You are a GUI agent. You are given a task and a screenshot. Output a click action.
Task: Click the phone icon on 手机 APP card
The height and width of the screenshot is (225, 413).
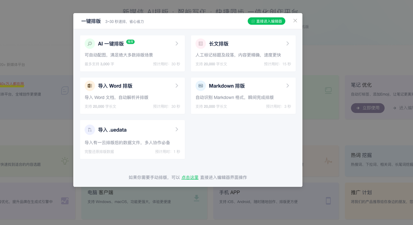pos(328,201)
